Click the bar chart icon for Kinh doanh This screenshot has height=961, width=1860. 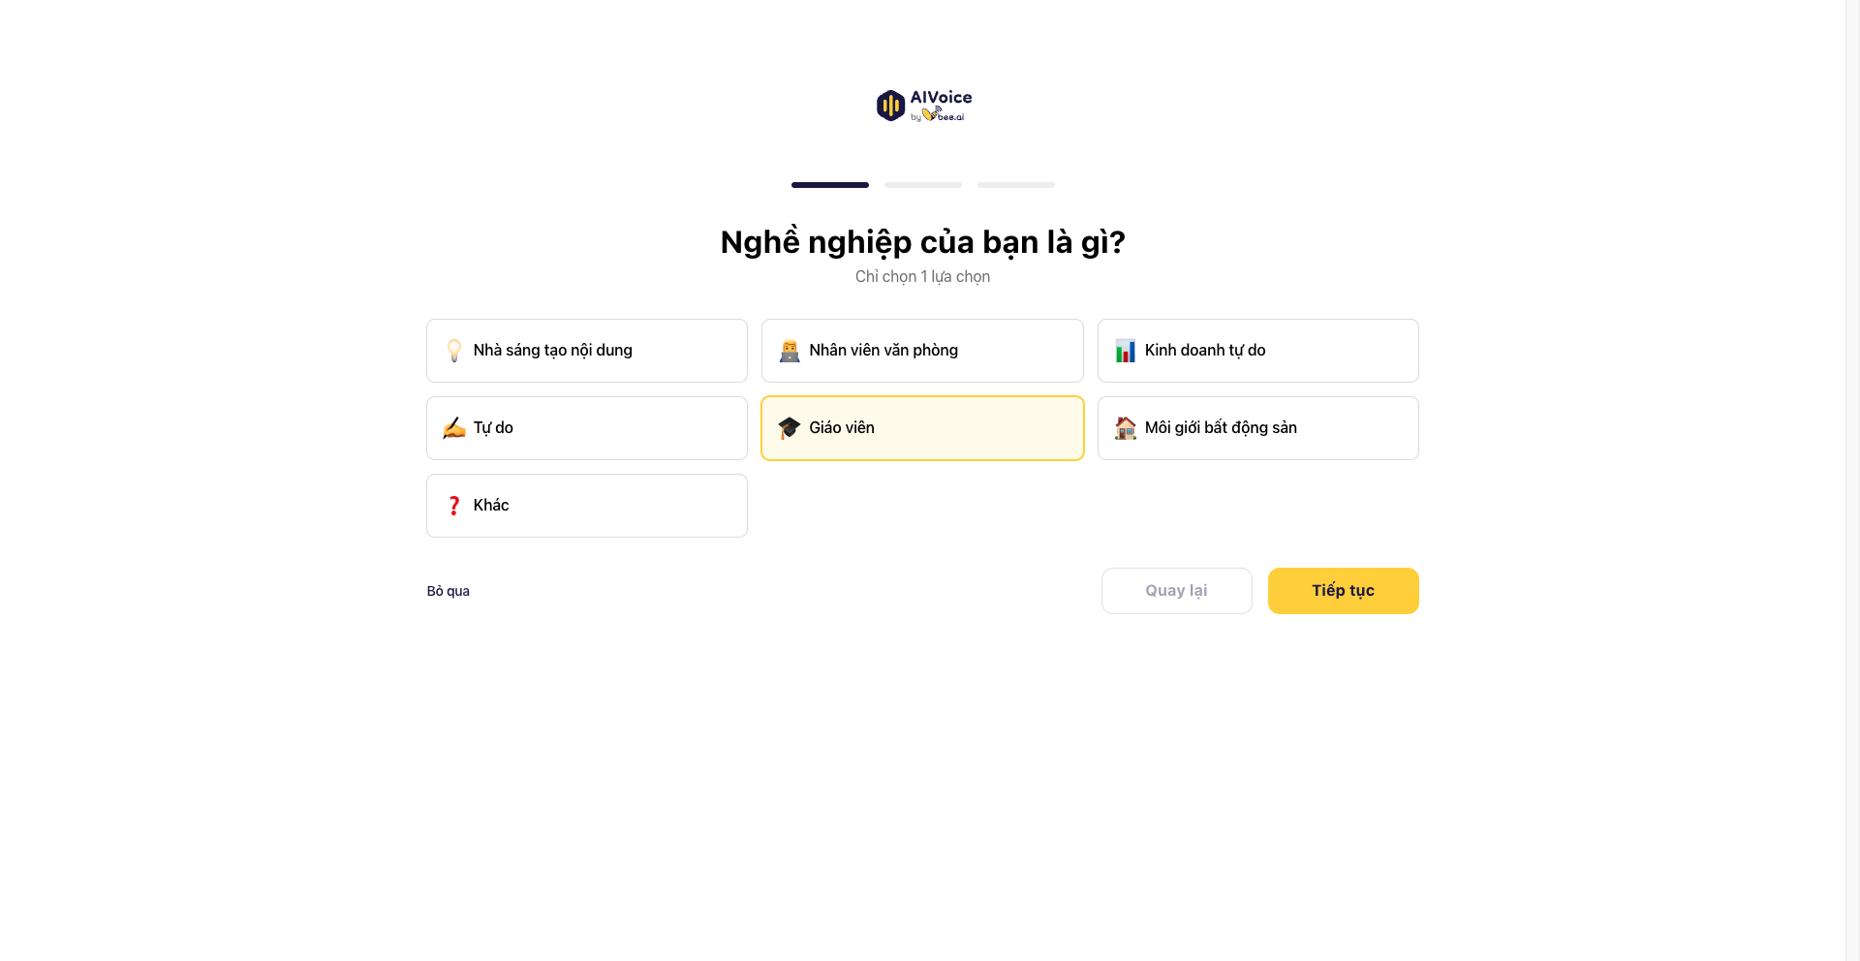click(1125, 351)
